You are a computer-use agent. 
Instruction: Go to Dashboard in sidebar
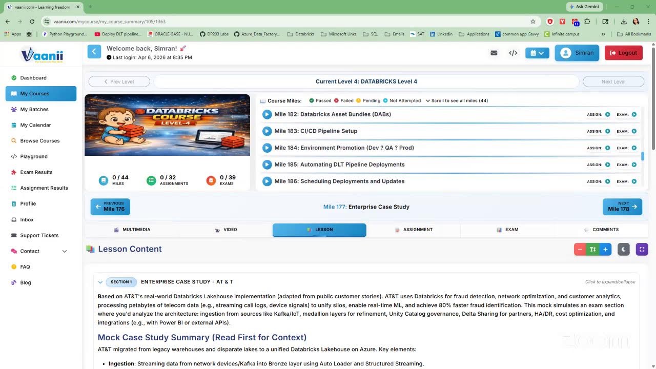point(33,78)
